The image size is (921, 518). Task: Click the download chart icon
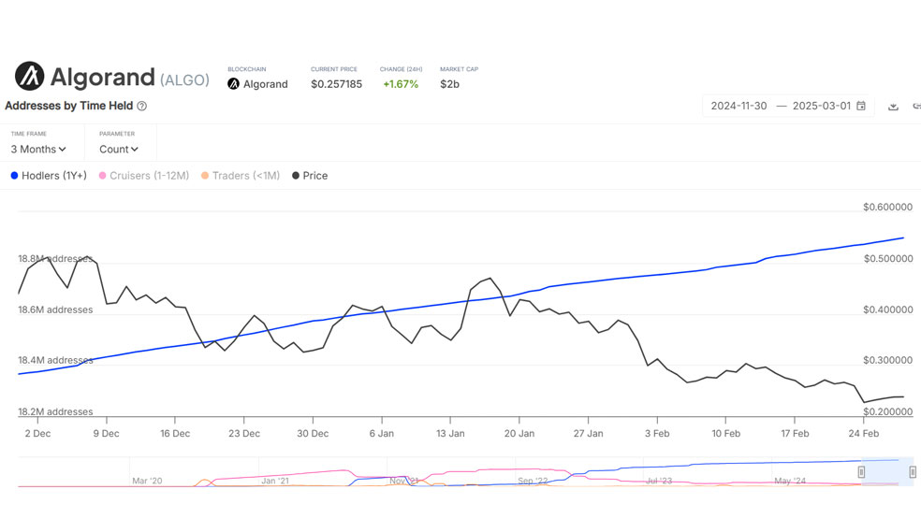click(893, 107)
